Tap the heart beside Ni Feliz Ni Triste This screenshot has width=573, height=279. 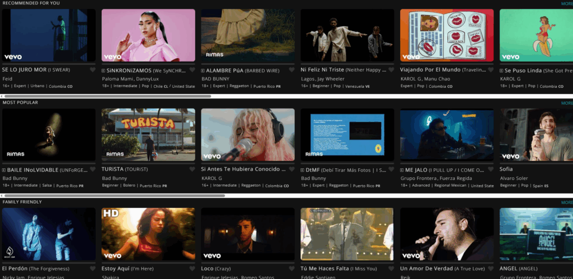click(391, 70)
